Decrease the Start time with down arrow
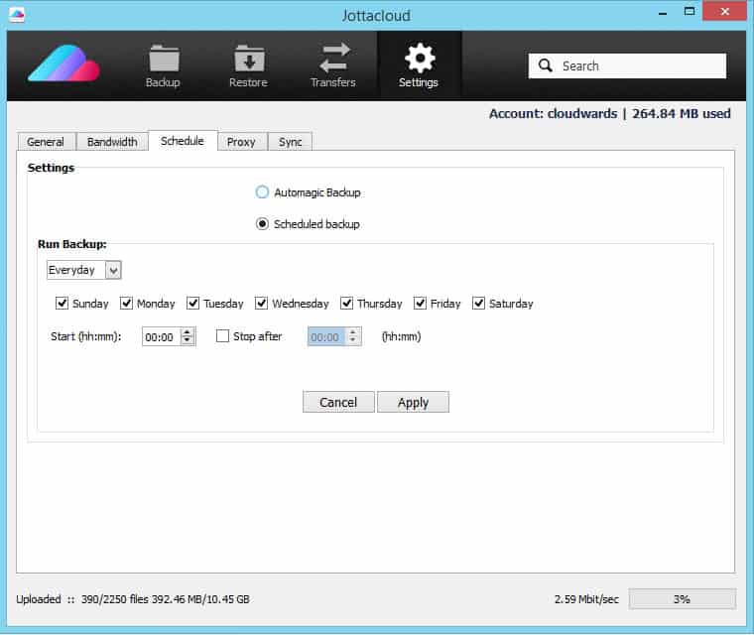The image size is (754, 635). point(188,340)
